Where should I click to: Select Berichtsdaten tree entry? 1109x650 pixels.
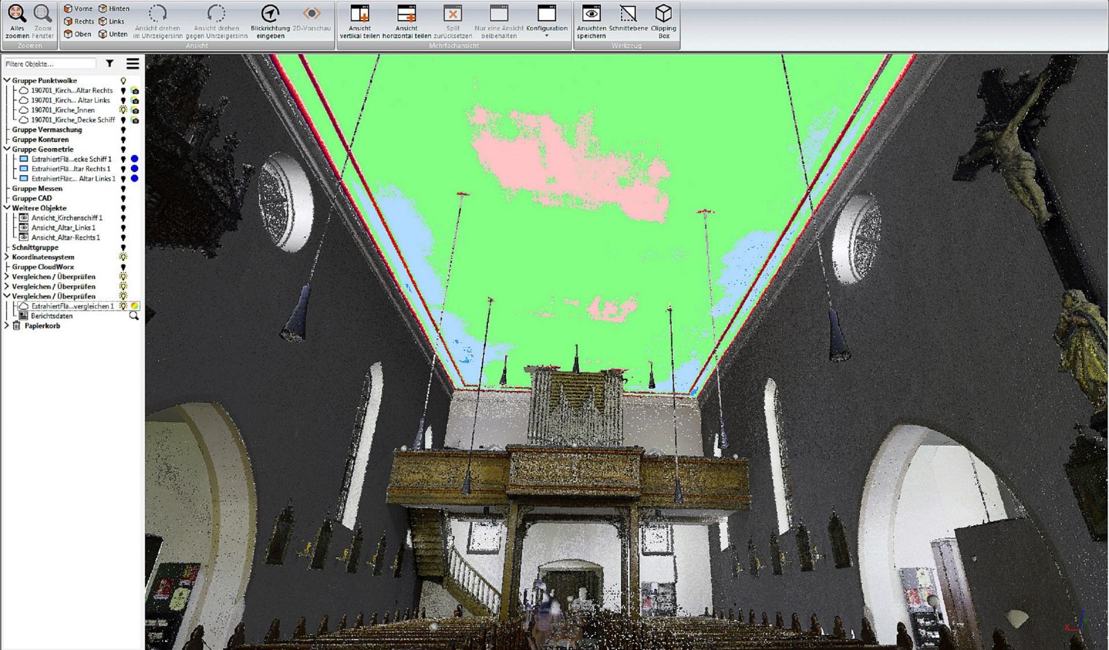51,316
